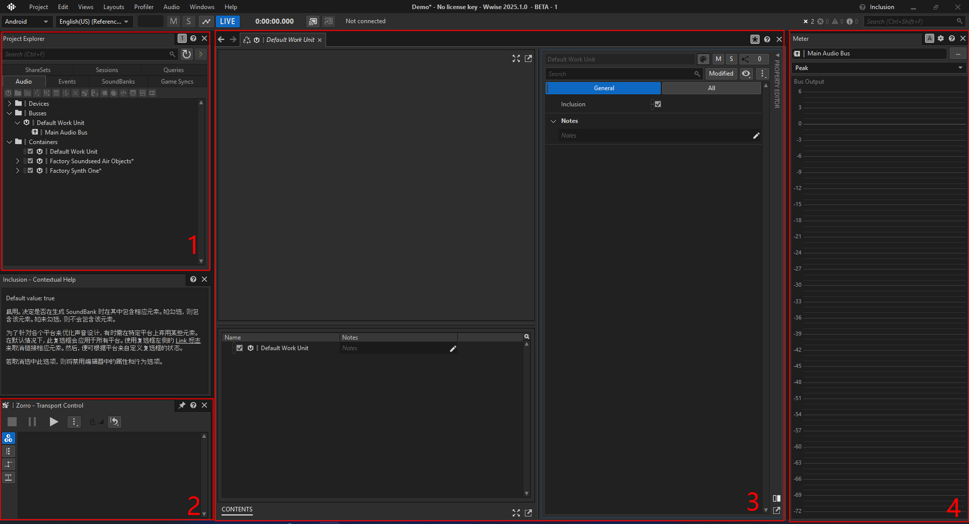Click the Meter settings gear icon
The image size is (969, 524).
941,38
